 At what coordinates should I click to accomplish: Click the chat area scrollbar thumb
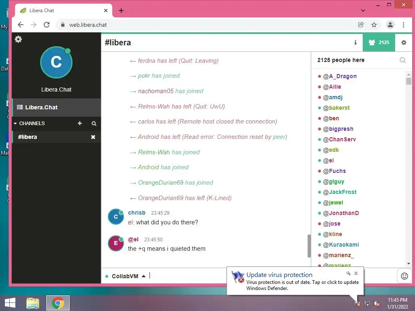309,246
